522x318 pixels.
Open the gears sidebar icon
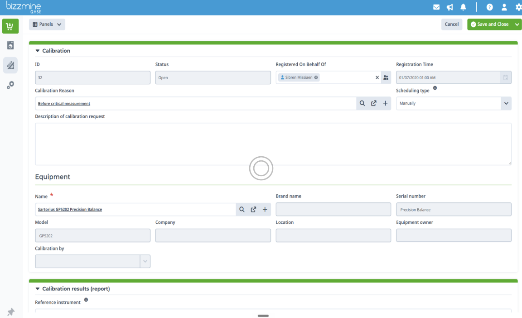(10, 85)
